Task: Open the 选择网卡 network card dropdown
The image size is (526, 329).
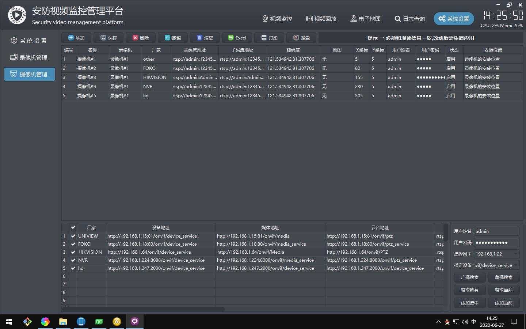Action: coord(496,254)
